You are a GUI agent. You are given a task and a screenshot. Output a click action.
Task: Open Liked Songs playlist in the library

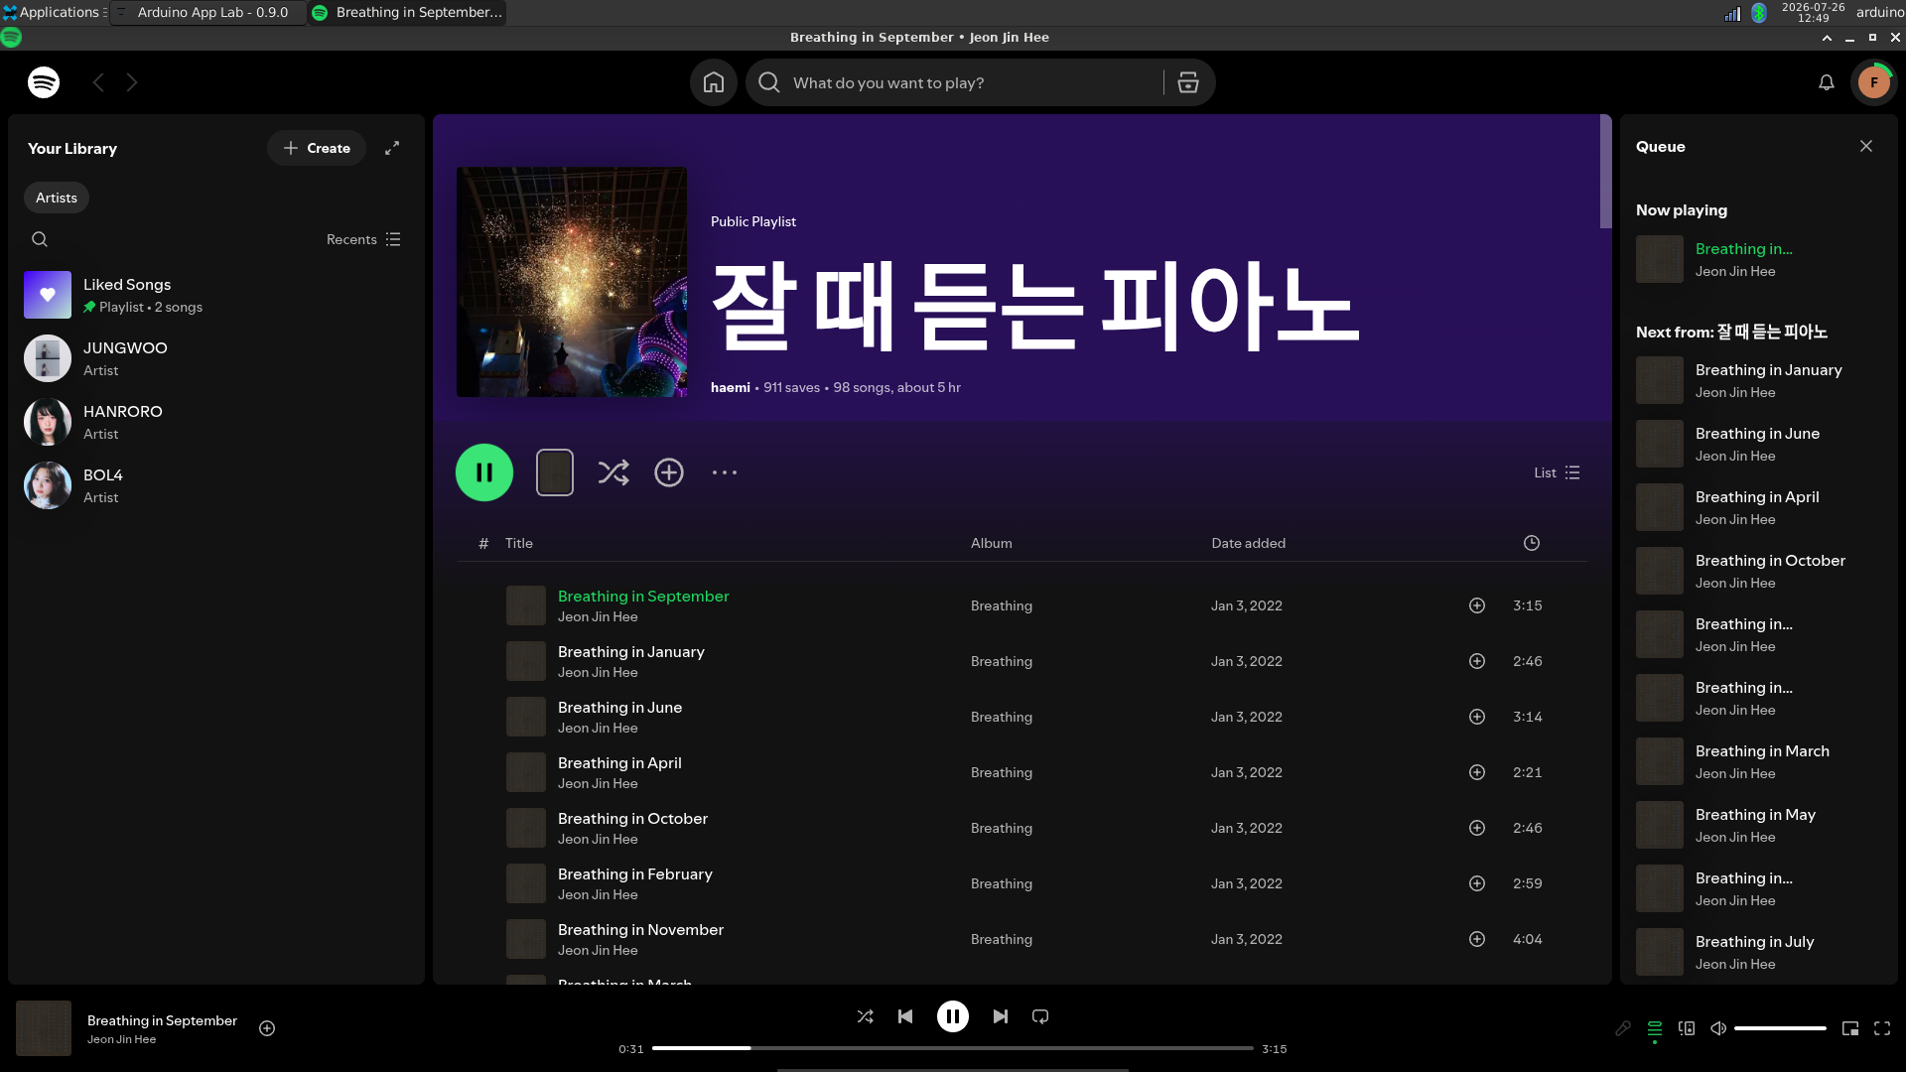coord(216,295)
